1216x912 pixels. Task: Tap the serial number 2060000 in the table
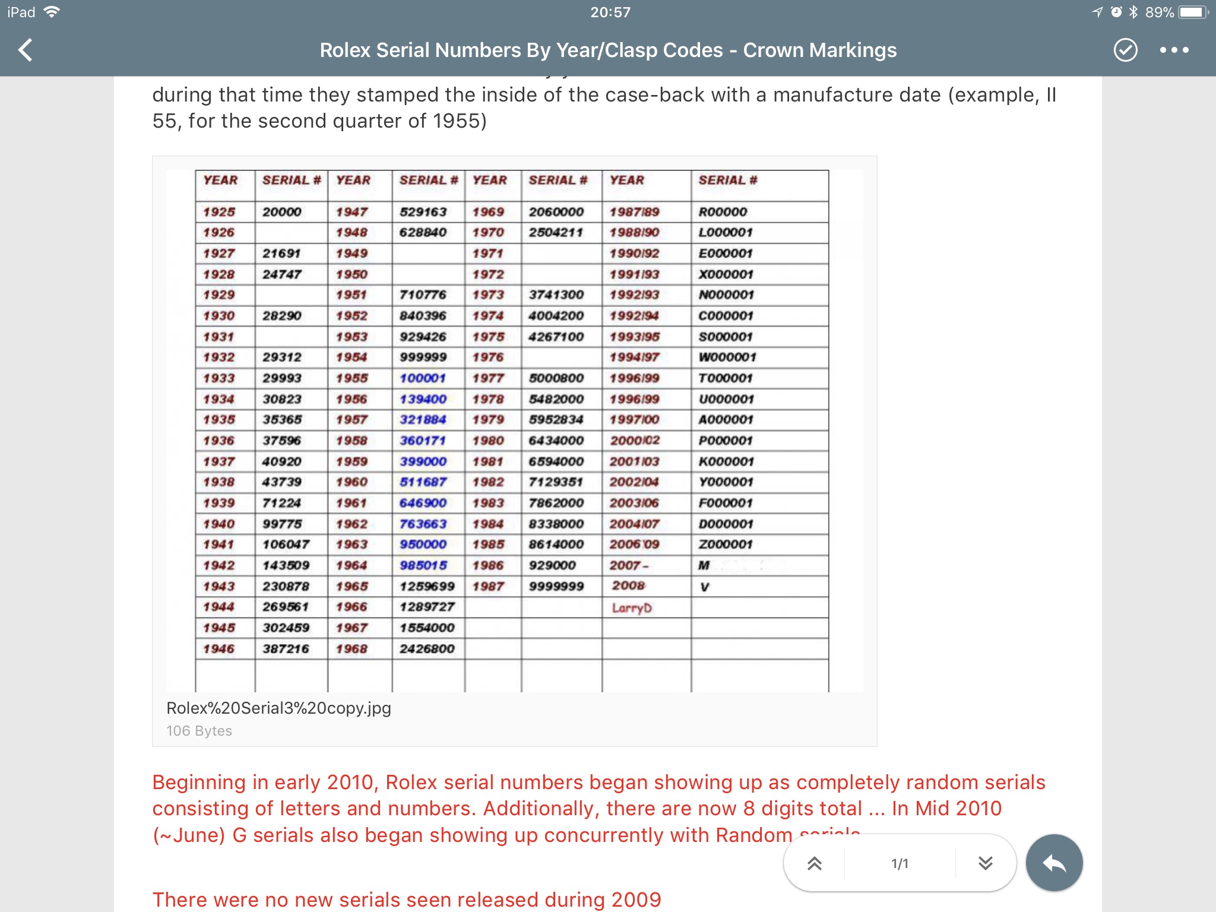point(556,212)
